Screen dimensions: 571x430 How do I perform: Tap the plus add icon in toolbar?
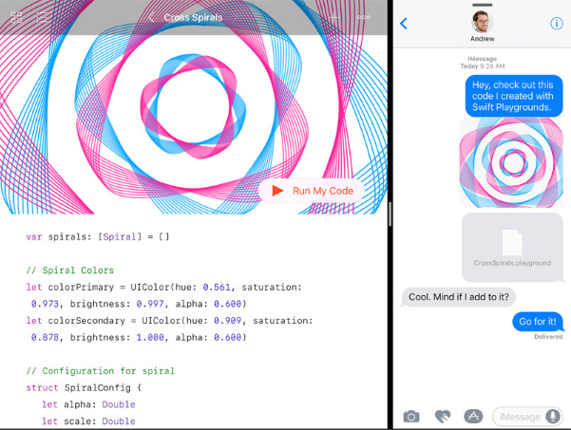(333, 17)
